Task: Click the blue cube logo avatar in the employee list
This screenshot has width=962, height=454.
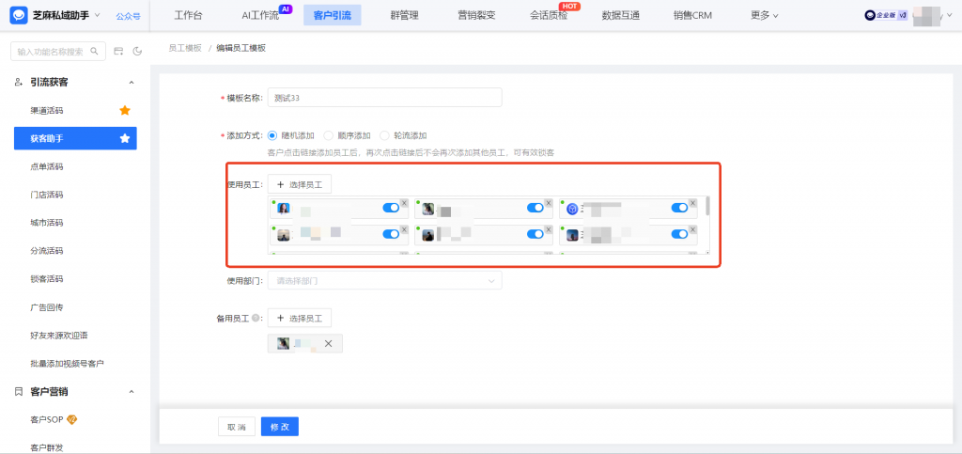Action: tap(572, 210)
